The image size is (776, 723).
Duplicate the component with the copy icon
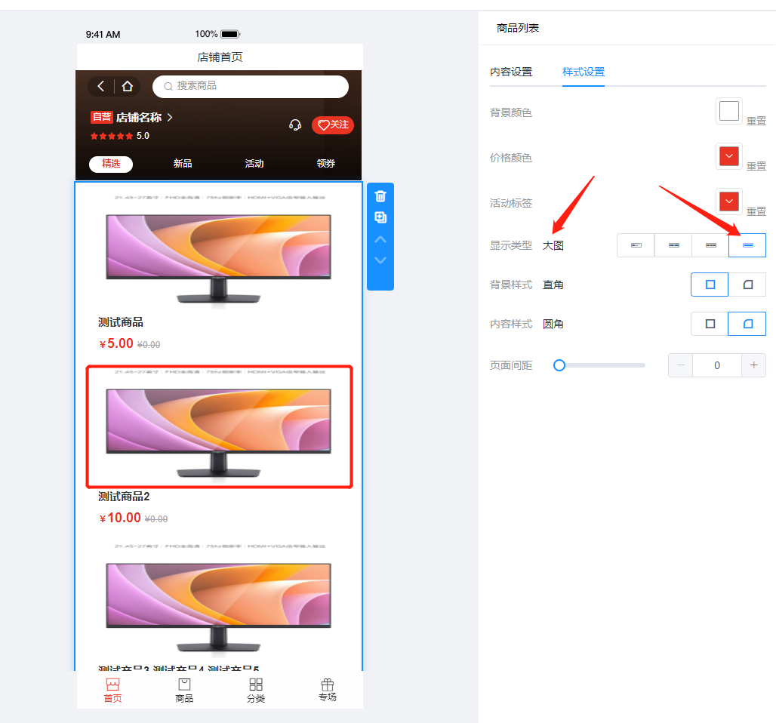[x=380, y=217]
